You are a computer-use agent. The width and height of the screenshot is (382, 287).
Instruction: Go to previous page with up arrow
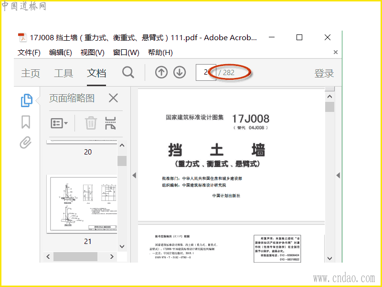[161, 72]
